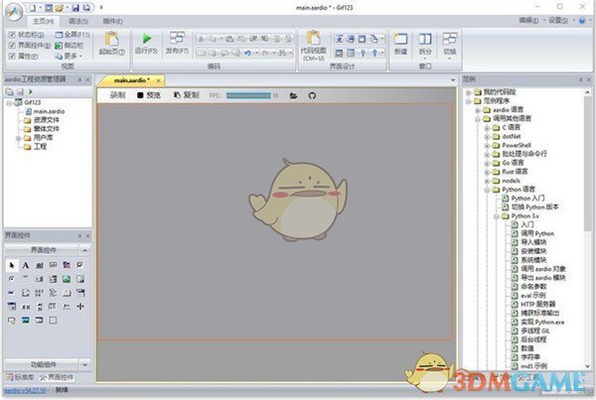Select the main.aardio document tab

pos(131,80)
